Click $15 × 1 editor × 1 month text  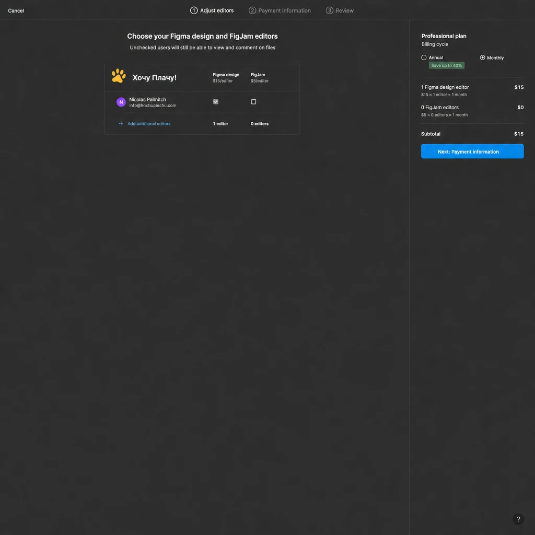444,95
